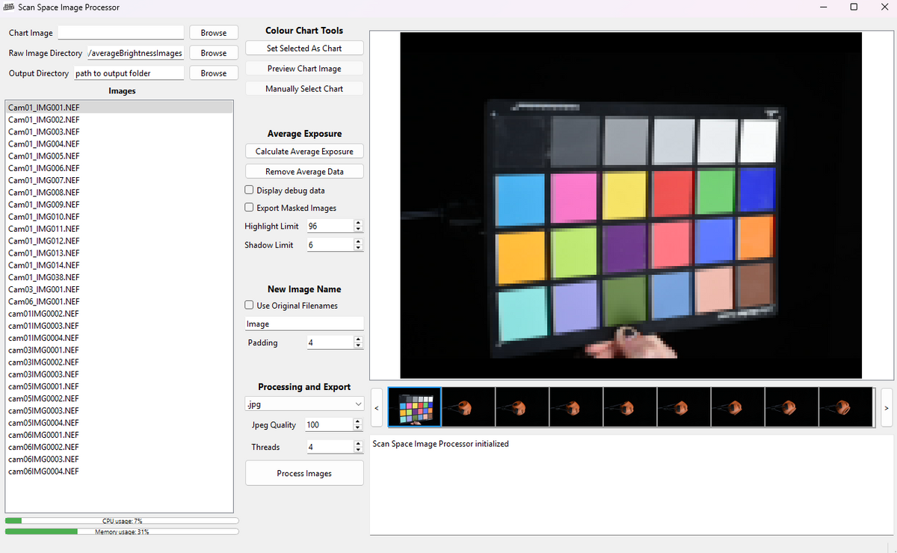Click the Scan Space app icon in title bar

coord(10,7)
